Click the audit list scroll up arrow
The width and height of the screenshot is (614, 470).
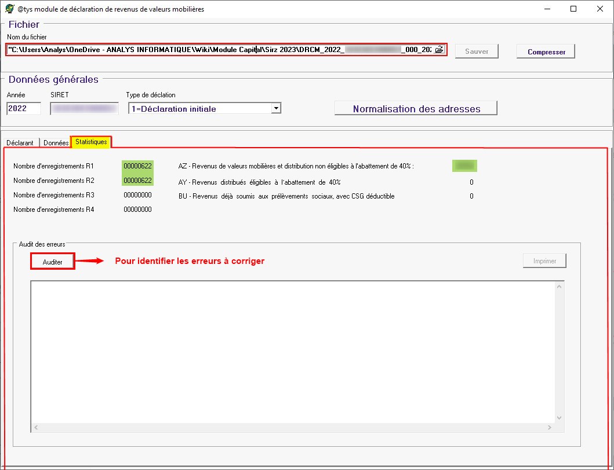tap(559, 287)
